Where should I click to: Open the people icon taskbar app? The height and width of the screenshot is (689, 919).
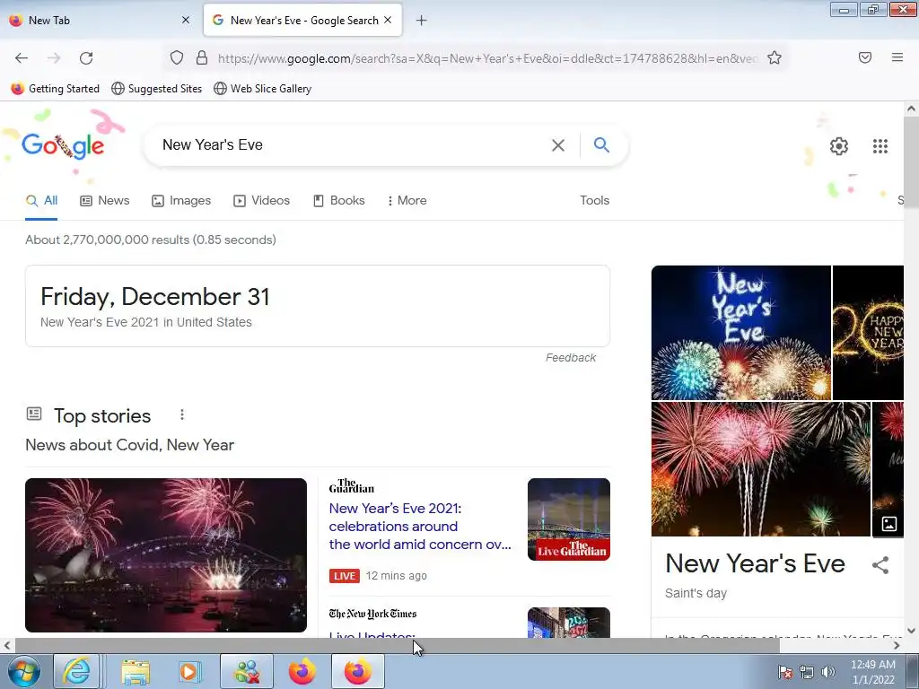247,671
